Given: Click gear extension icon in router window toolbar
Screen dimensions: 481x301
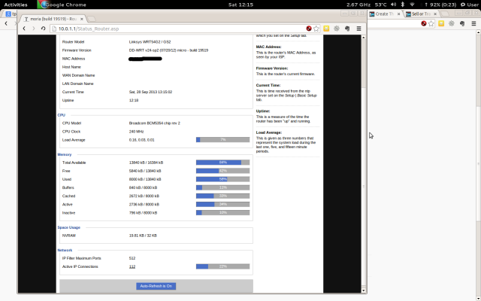Looking at the screenshot, I should click(x=337, y=29).
